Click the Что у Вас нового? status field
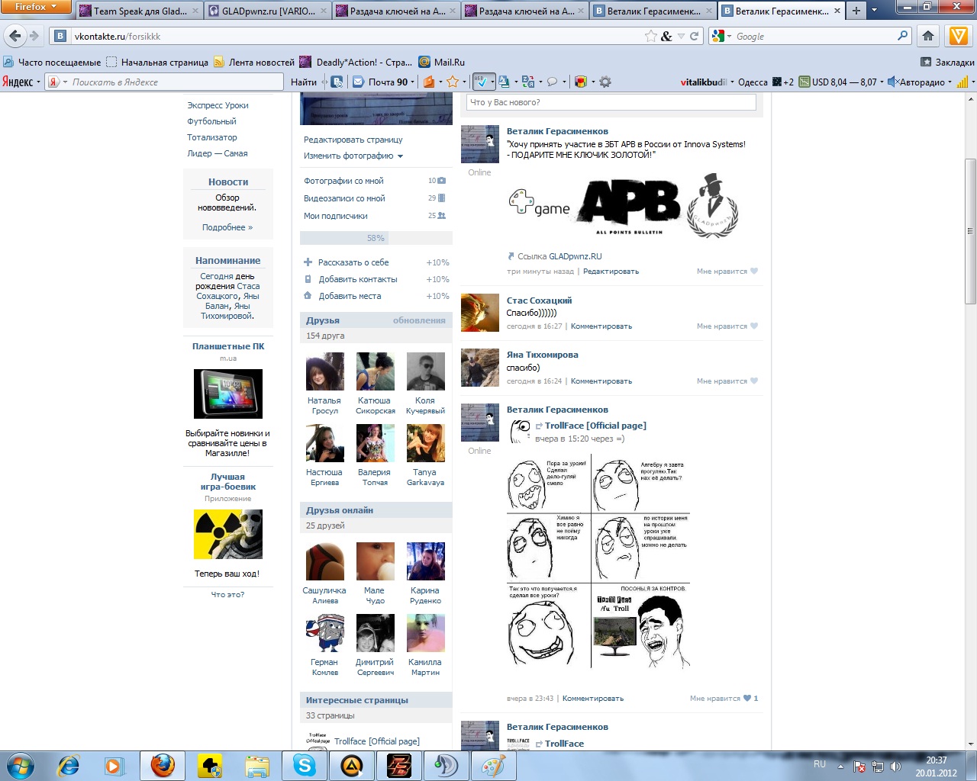Viewport: 977px width, 781px height. pos(611,102)
